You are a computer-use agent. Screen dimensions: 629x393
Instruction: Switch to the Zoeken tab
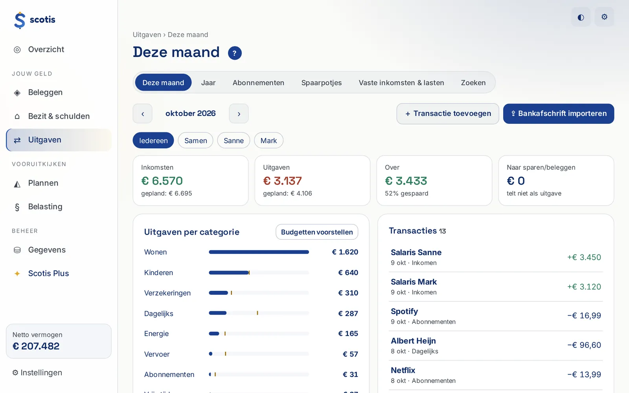(473, 83)
